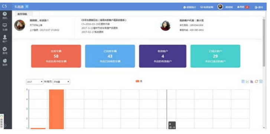Click 退出 to log out

259,7
